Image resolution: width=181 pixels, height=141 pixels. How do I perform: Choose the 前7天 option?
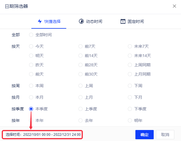[x=80, y=46]
